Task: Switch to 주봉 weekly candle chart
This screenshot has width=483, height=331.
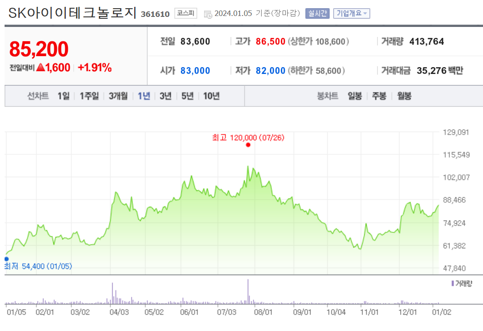Action: point(379,96)
